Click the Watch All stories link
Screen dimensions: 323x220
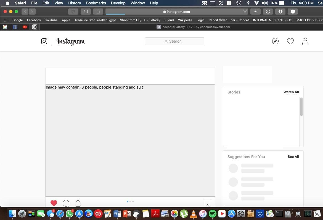point(291,92)
